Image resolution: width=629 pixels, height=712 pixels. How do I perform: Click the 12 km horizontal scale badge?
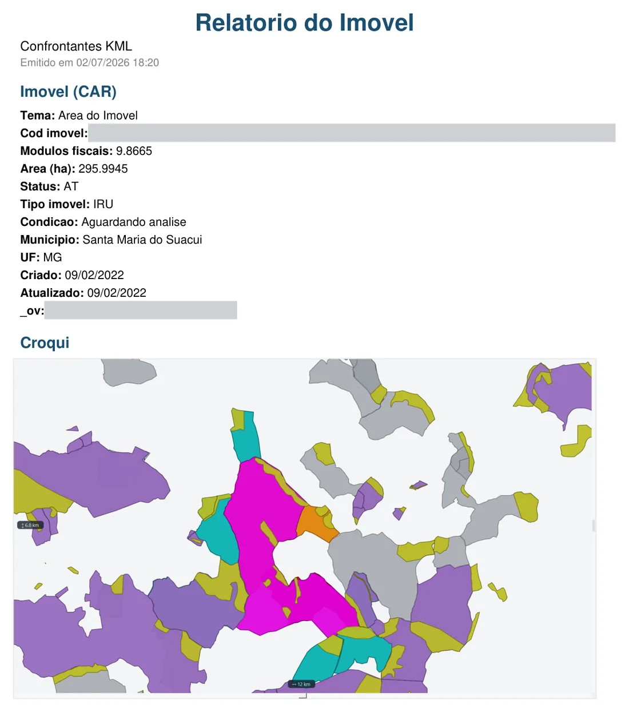(x=301, y=684)
